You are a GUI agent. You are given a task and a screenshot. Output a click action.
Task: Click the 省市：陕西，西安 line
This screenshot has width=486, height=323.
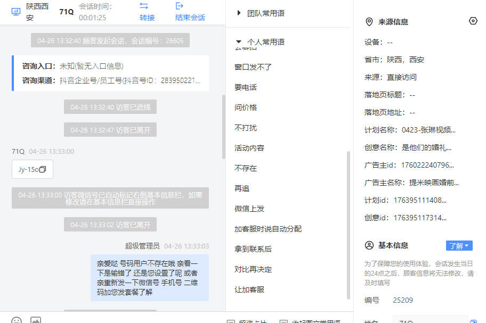tap(394, 60)
